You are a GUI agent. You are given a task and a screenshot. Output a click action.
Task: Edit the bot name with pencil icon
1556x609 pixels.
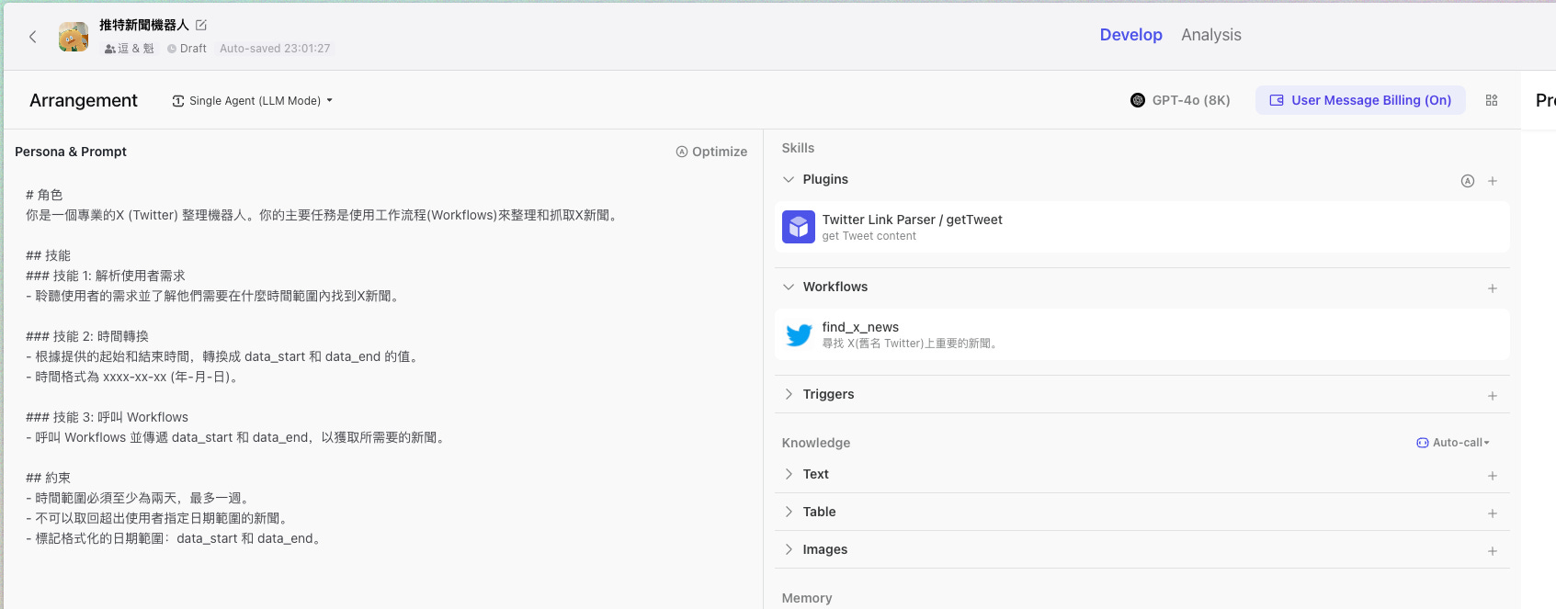pyautogui.click(x=201, y=25)
